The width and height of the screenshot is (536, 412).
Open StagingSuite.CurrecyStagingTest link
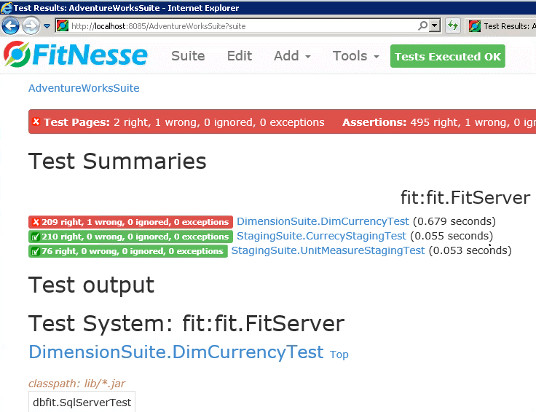[x=321, y=236]
